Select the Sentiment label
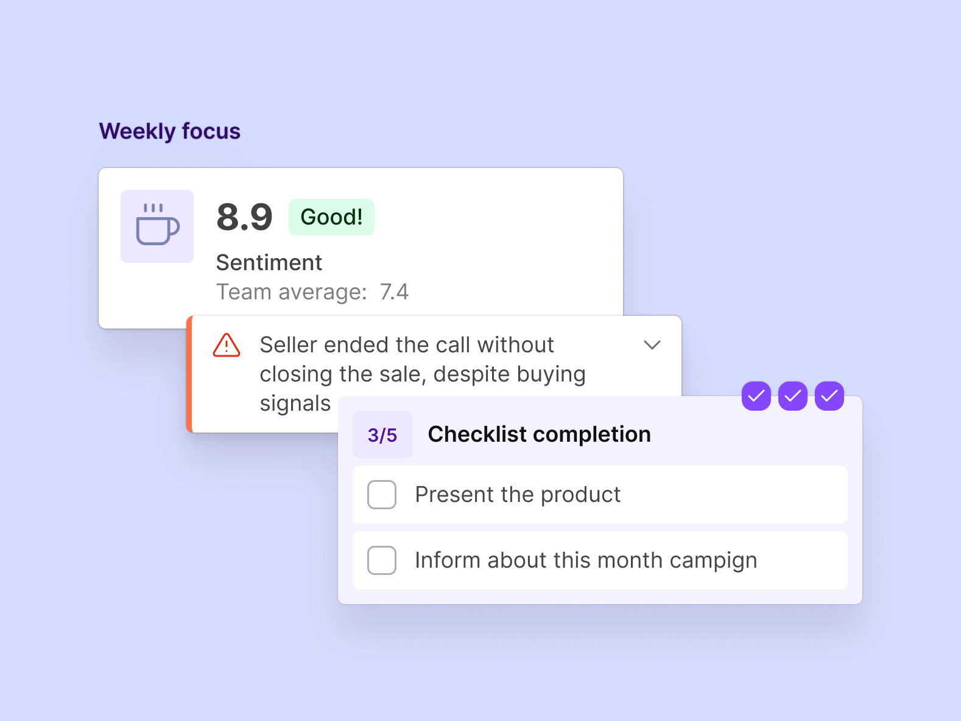The height and width of the screenshot is (721, 961). [269, 263]
